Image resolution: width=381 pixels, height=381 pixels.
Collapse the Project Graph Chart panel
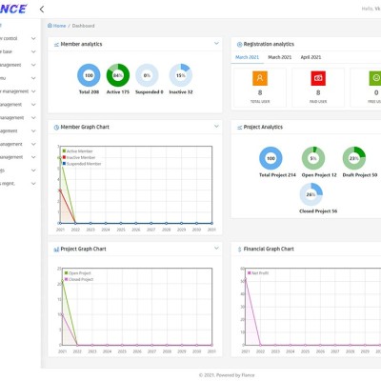click(216, 248)
